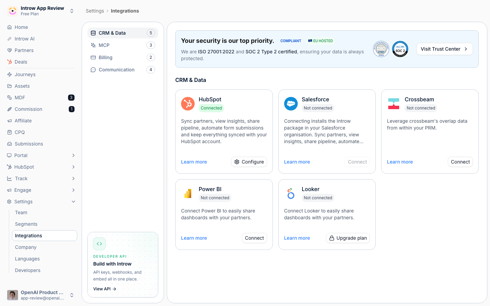
Task: Expand the HubSpot sidebar submenu
Action: tap(73, 167)
